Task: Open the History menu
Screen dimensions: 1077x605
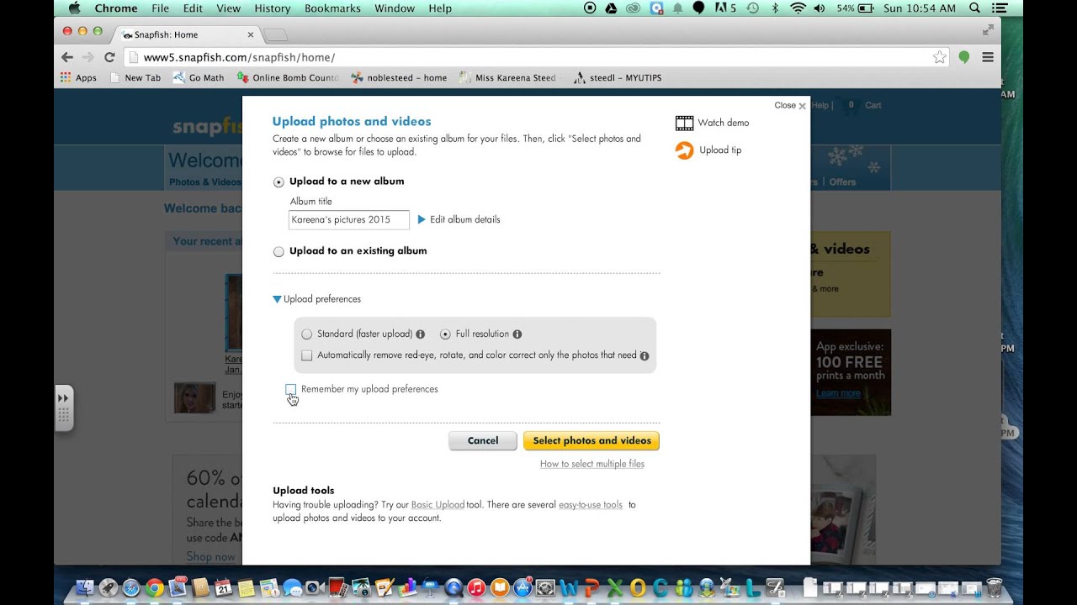Action: 272,8
